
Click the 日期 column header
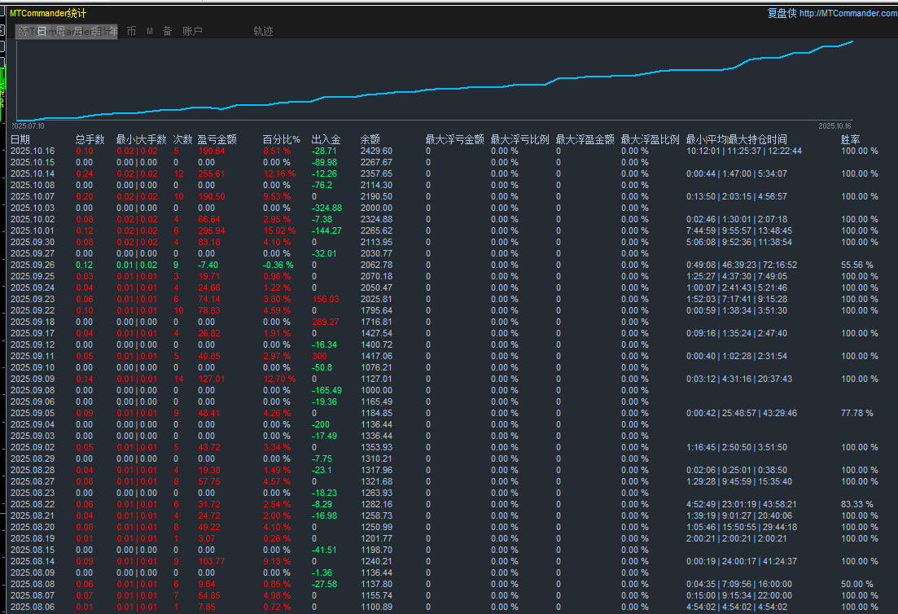click(20, 139)
